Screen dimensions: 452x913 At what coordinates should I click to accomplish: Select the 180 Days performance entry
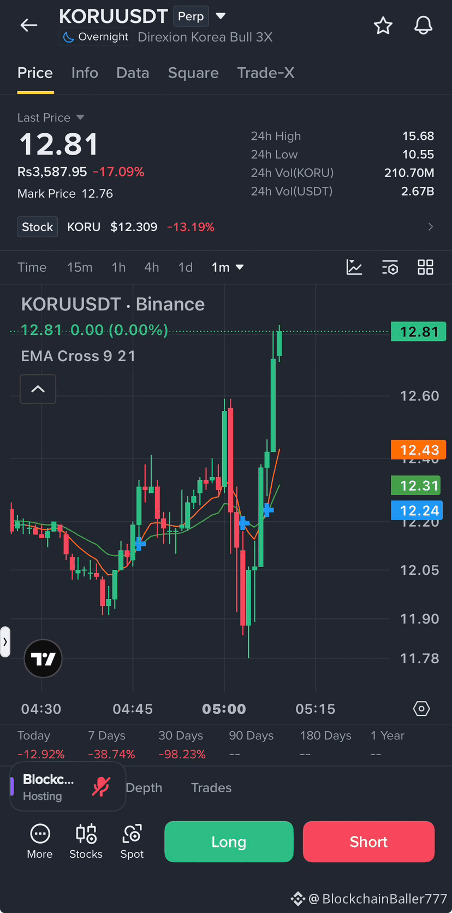325,745
